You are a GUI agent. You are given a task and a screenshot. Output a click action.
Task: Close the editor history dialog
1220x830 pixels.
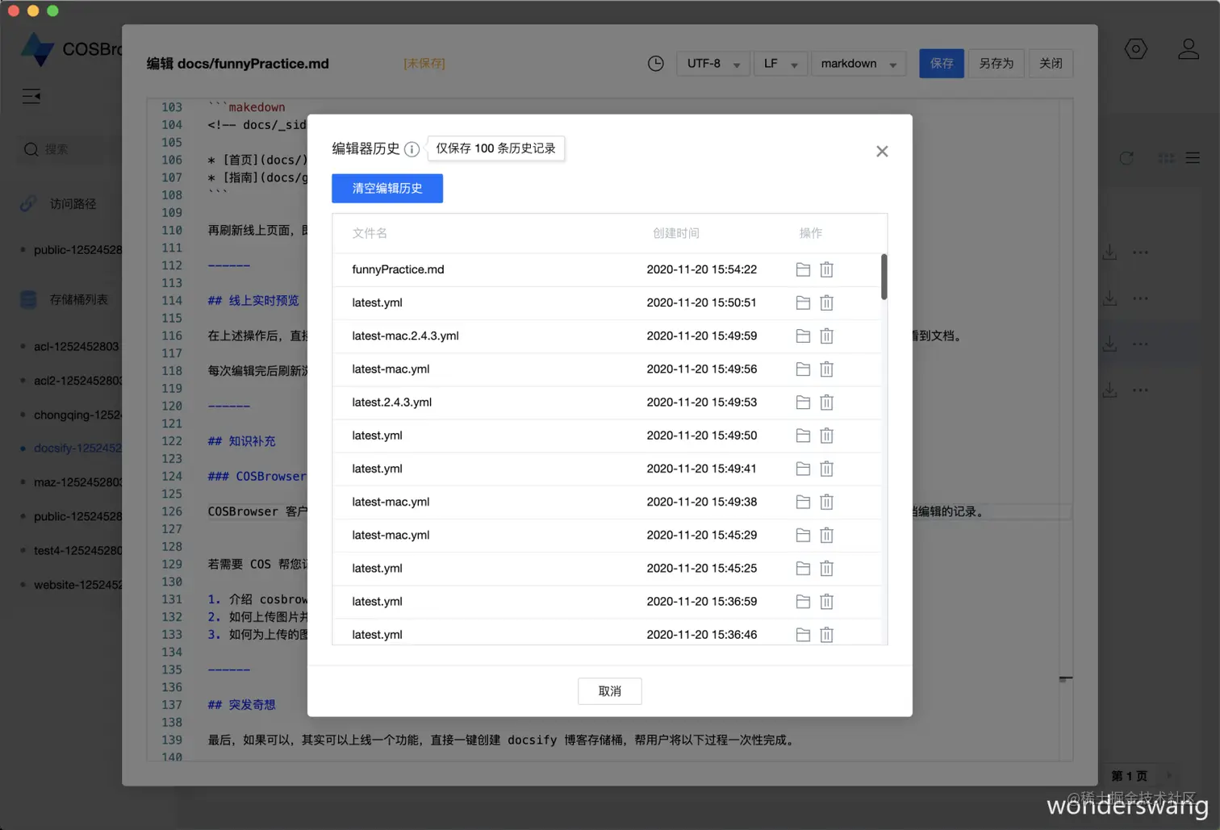click(882, 152)
